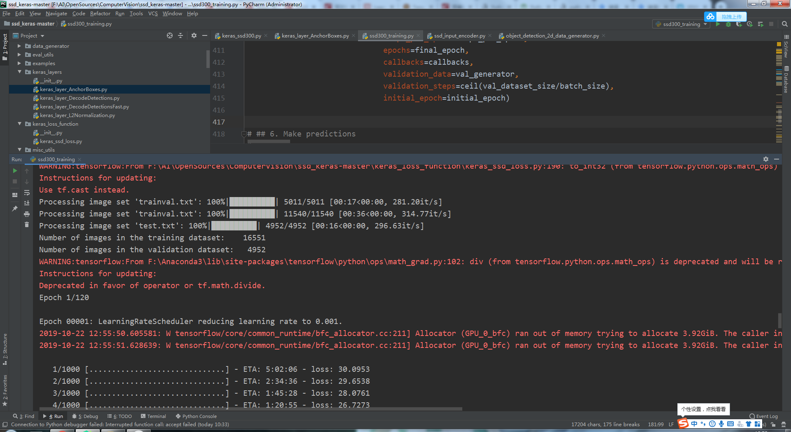
Task: Toggle tool window bars icon bottom-left
Action: click(5, 424)
